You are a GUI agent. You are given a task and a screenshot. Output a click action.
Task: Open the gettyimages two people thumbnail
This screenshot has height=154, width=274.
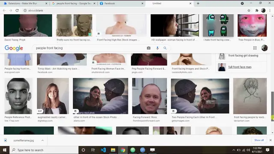tap(200, 96)
